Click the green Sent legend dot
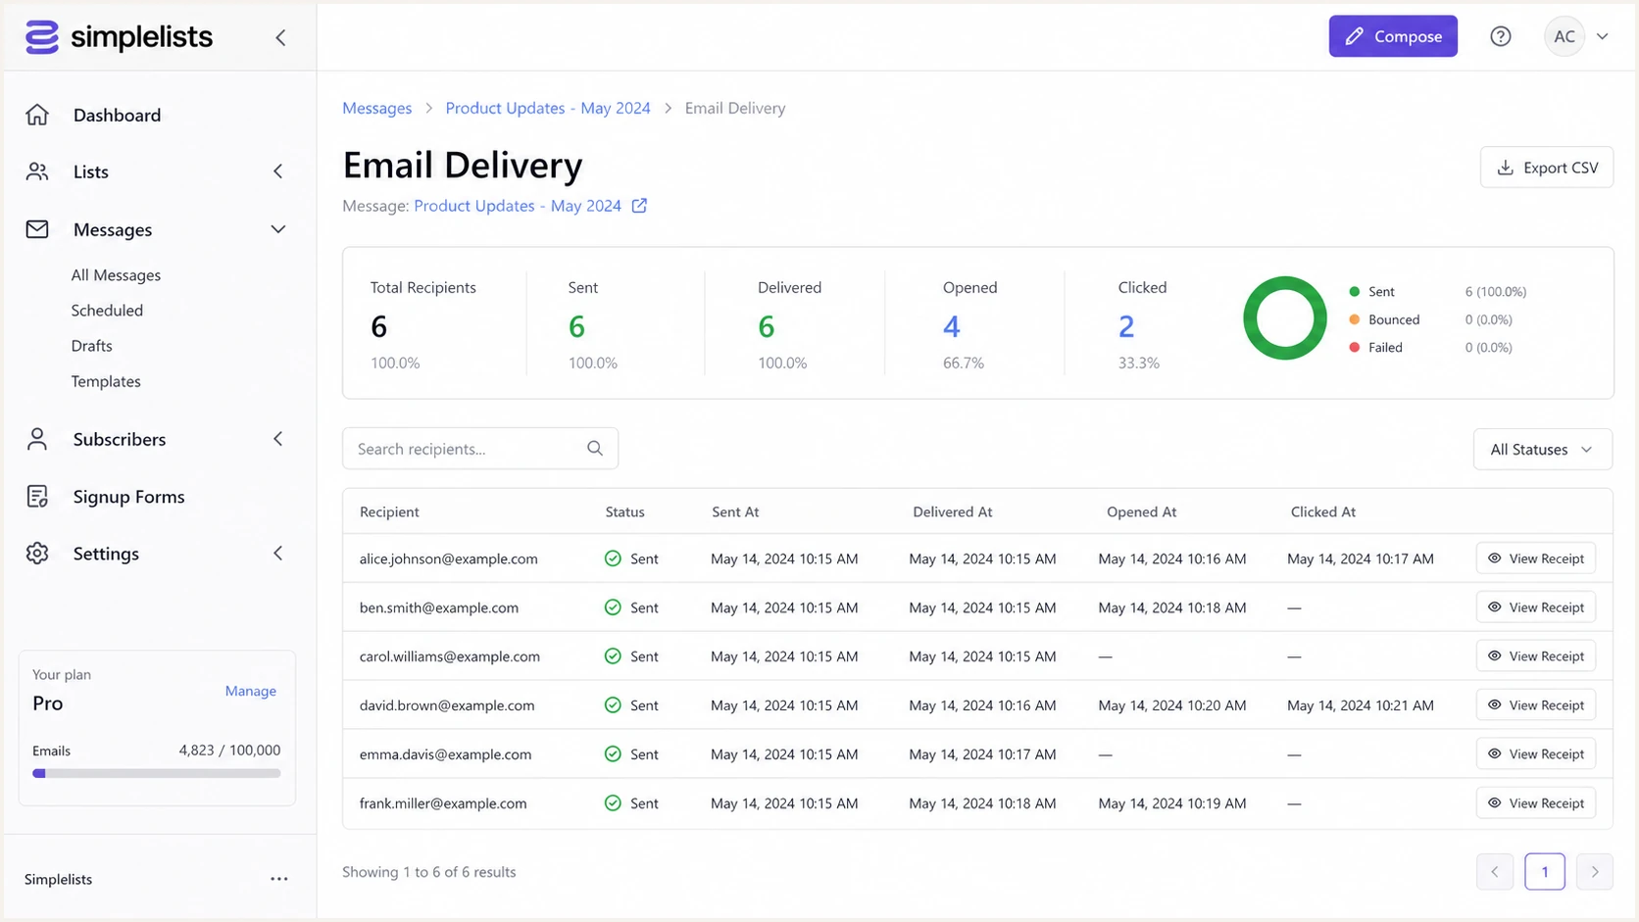Image resolution: width=1639 pixels, height=922 pixels. [x=1354, y=291]
